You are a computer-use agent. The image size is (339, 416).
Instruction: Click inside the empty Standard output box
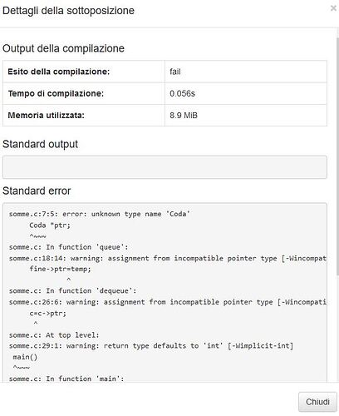165,167
